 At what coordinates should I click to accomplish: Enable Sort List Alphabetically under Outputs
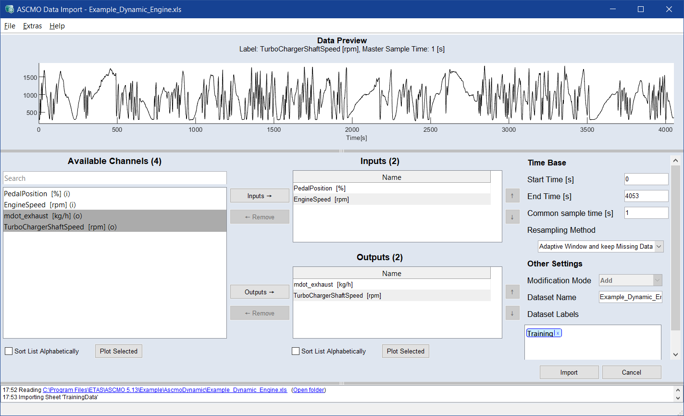point(296,351)
